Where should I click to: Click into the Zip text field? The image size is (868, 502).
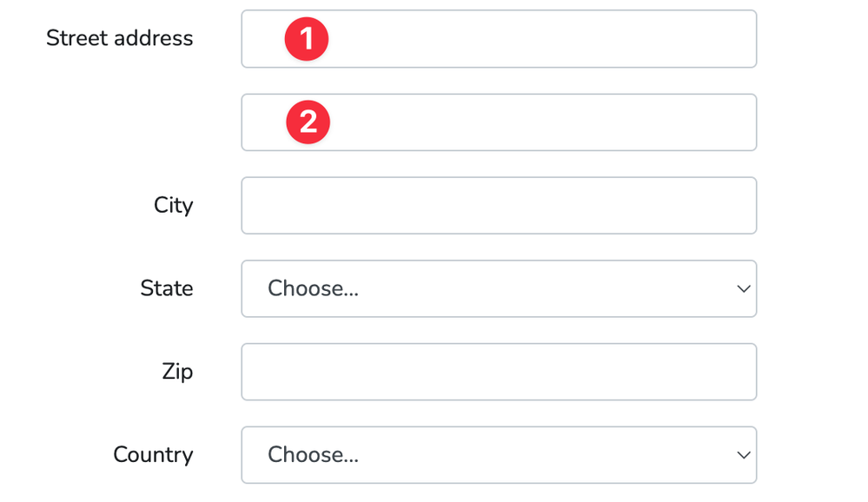coord(499,372)
